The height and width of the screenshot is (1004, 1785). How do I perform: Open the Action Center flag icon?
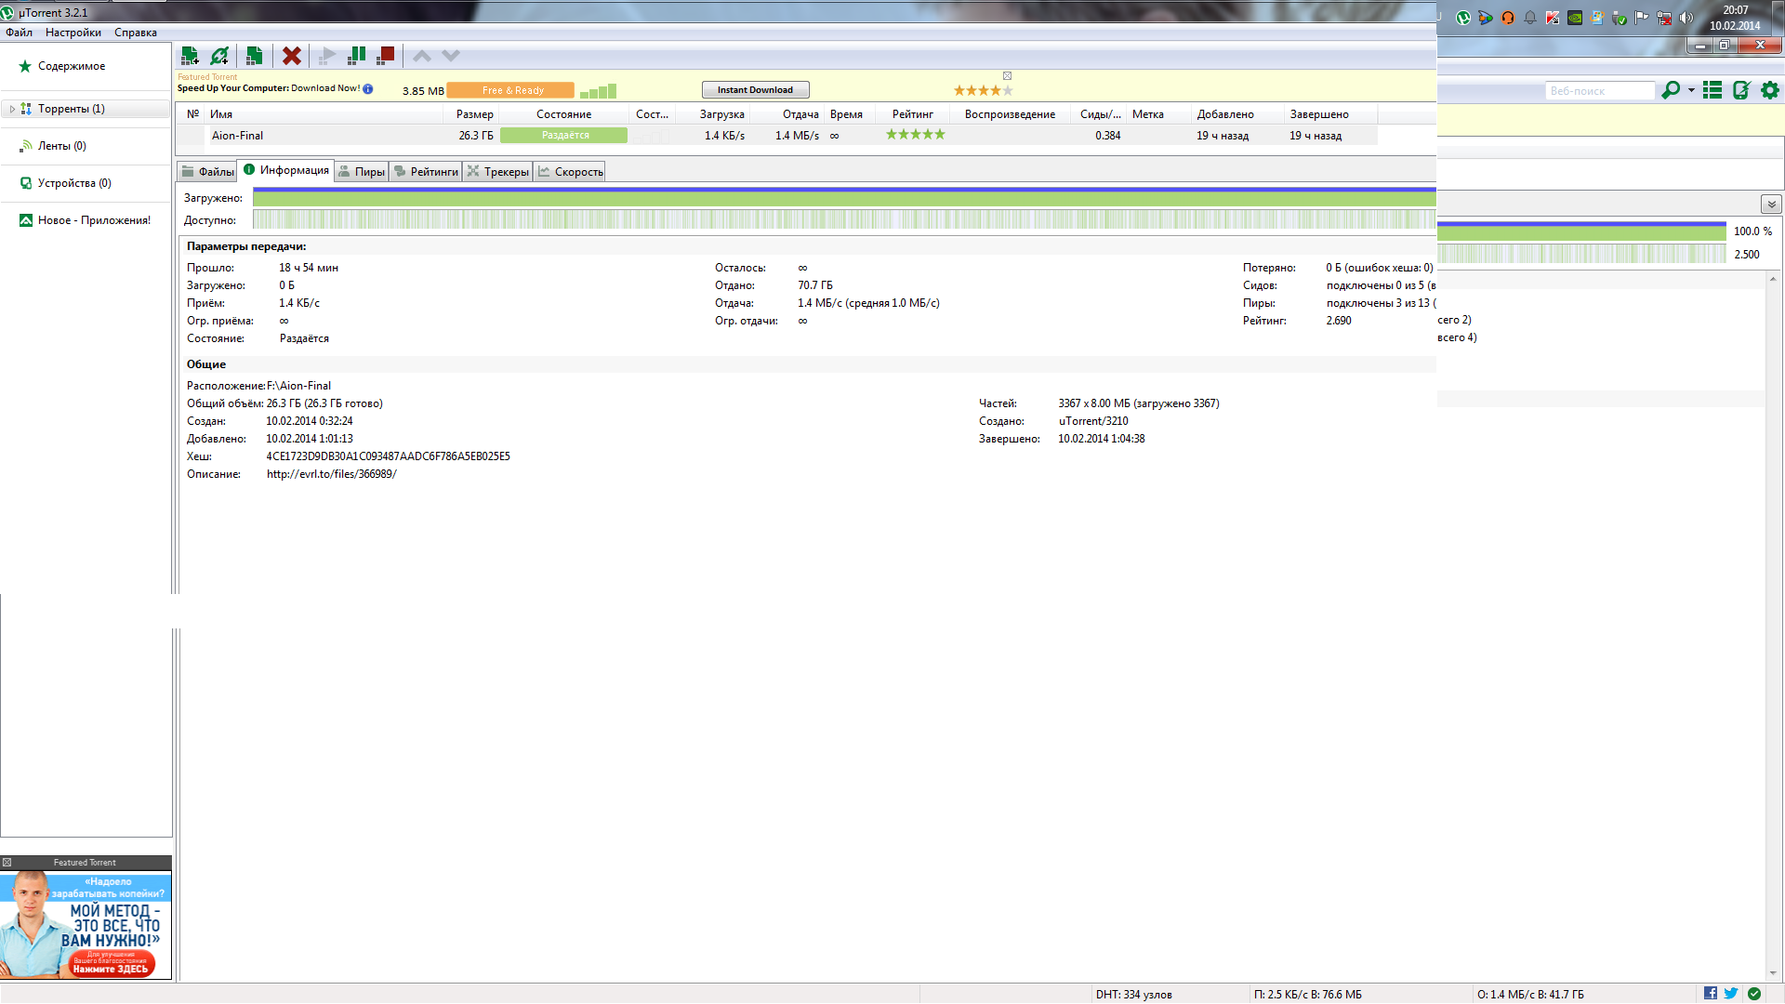(1642, 18)
